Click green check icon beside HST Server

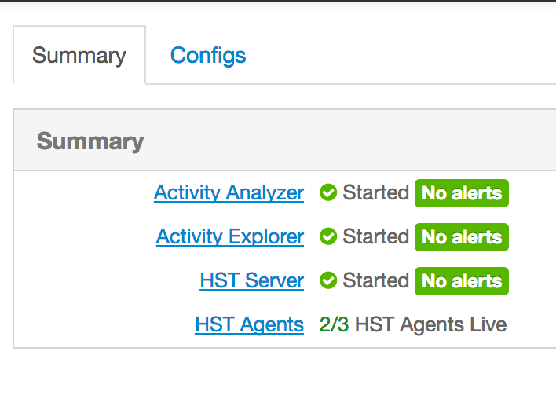(328, 280)
